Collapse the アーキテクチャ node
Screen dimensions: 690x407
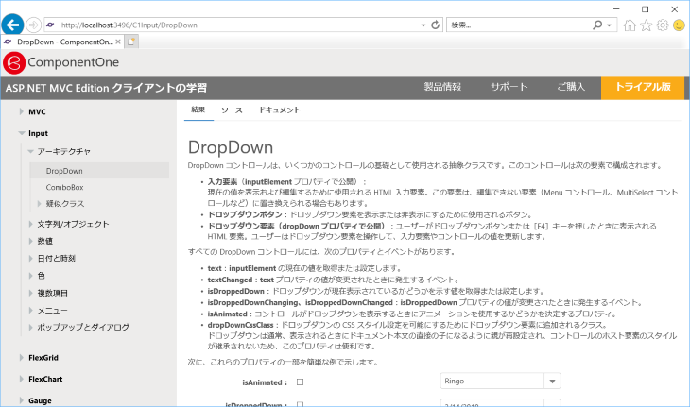tap(30, 152)
